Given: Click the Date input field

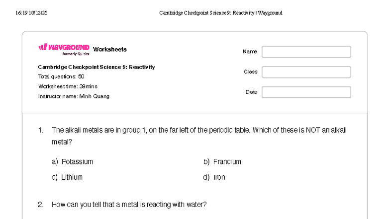Looking at the screenshot, I should (306, 92).
